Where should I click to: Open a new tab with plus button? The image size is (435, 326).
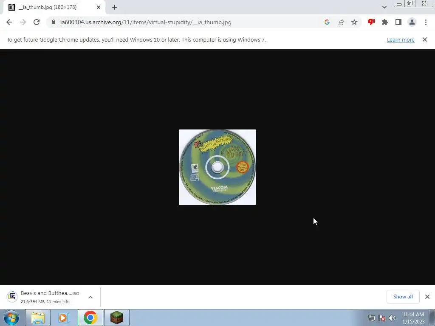tap(115, 7)
